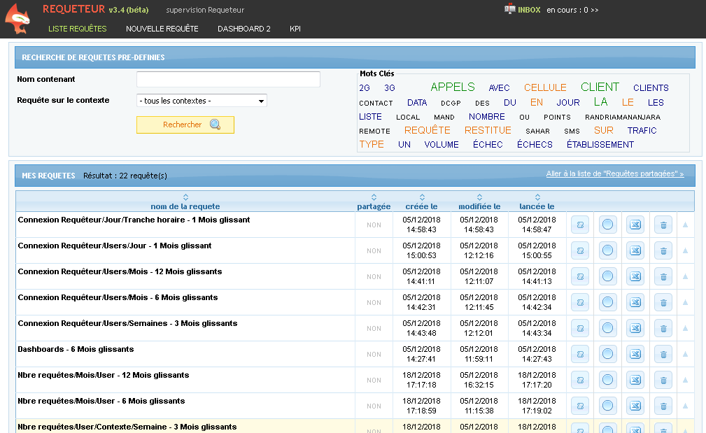Click the circle icon for Connexion Requêteur/Users/Jour

point(607,250)
